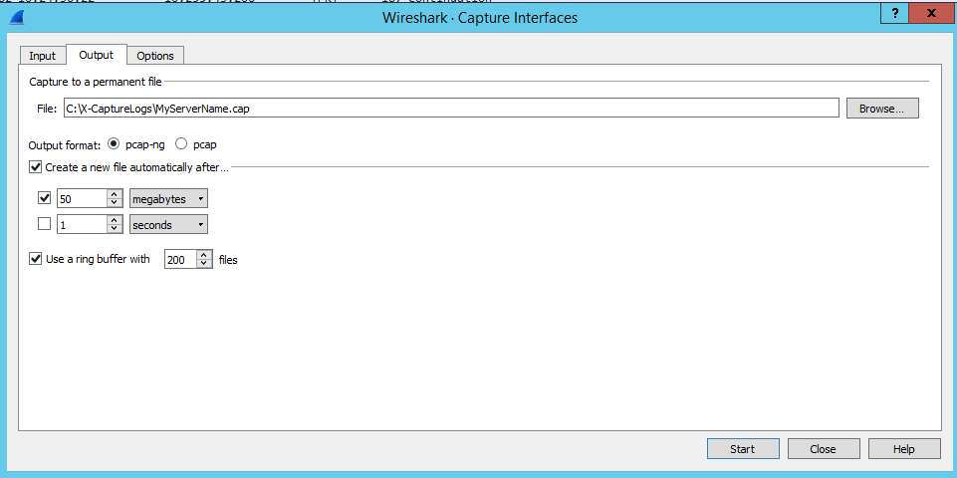Click the 'Output format:' label
Viewport: 957px width, 478px height.
tap(65, 145)
